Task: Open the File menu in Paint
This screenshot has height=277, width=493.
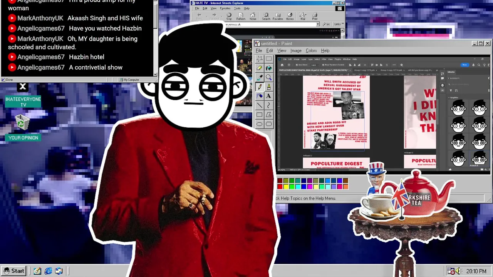Action: coord(259,51)
